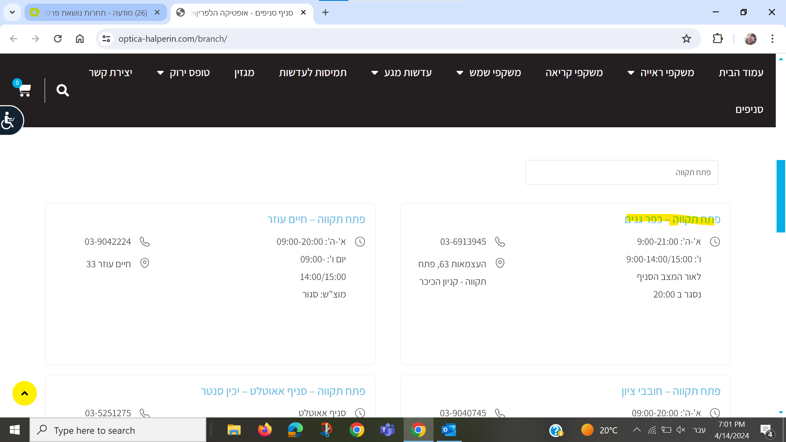Expand the משקפי ראייה dropdown menu
786x442 pixels.
point(631,73)
